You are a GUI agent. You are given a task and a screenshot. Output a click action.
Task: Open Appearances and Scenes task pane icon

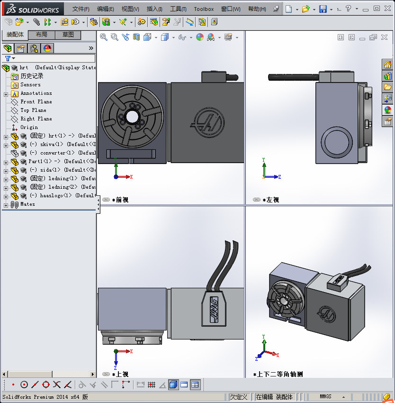pyautogui.click(x=387, y=110)
